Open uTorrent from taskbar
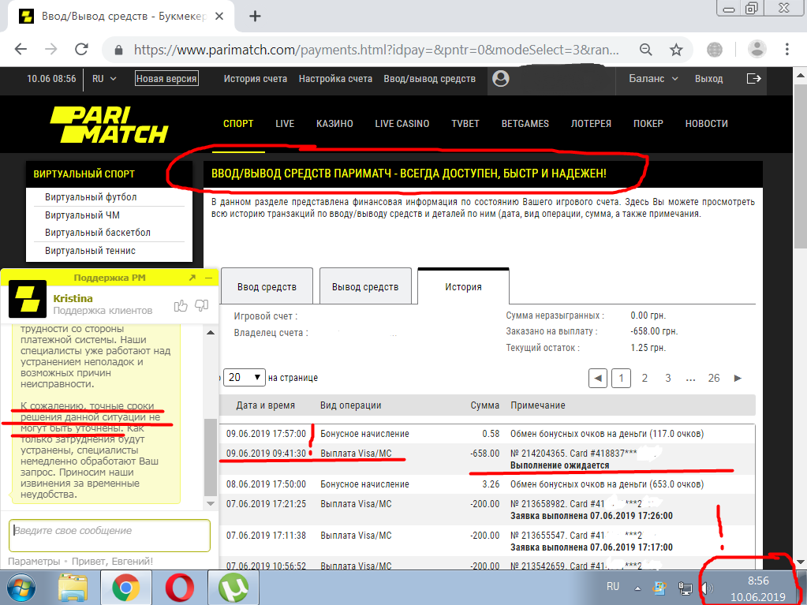Viewport: 807px width, 605px height. pyautogui.click(x=234, y=588)
